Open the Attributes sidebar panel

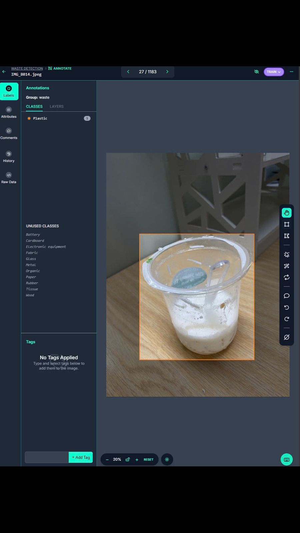click(x=9, y=113)
